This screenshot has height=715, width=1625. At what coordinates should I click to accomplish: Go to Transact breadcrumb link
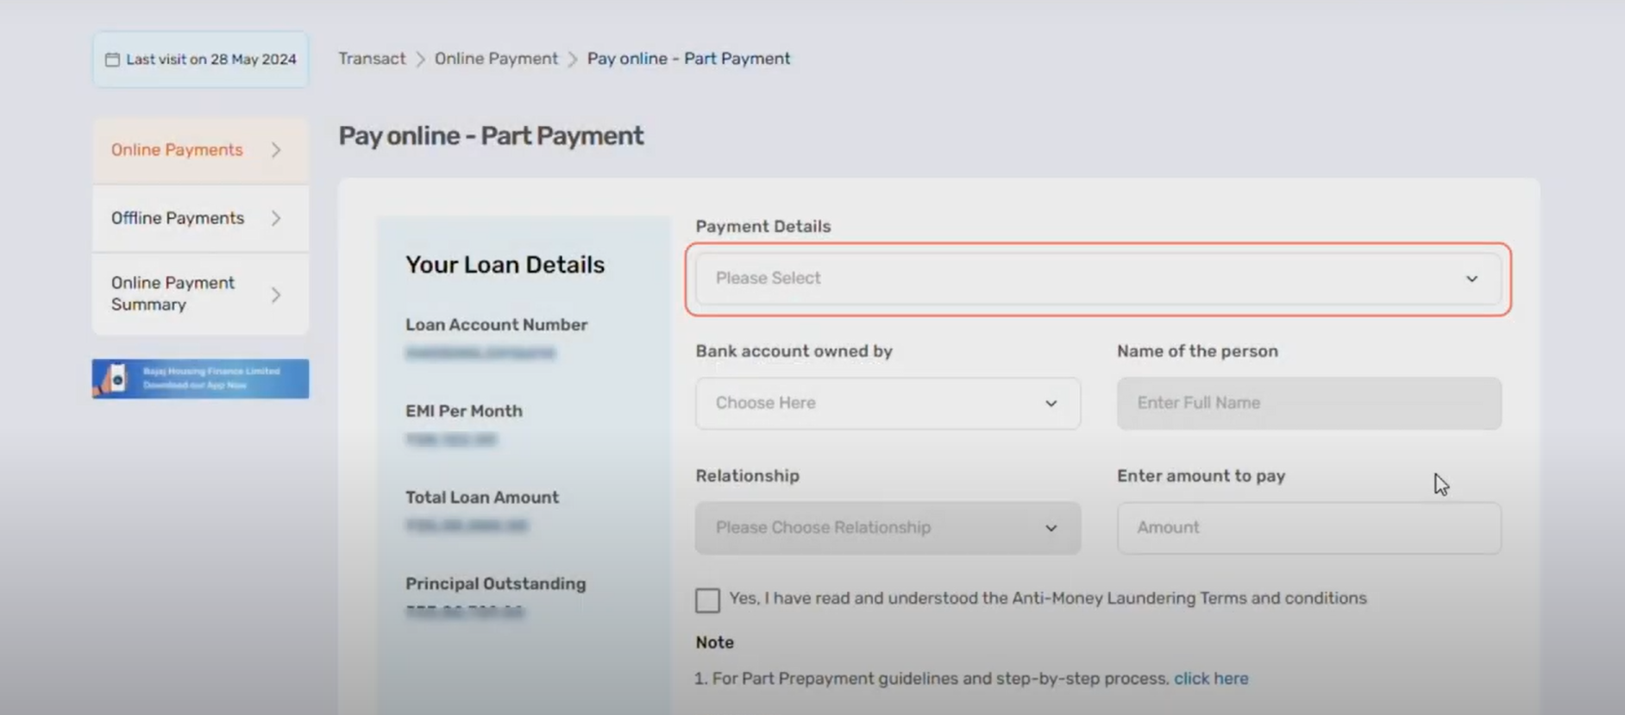[x=372, y=59]
